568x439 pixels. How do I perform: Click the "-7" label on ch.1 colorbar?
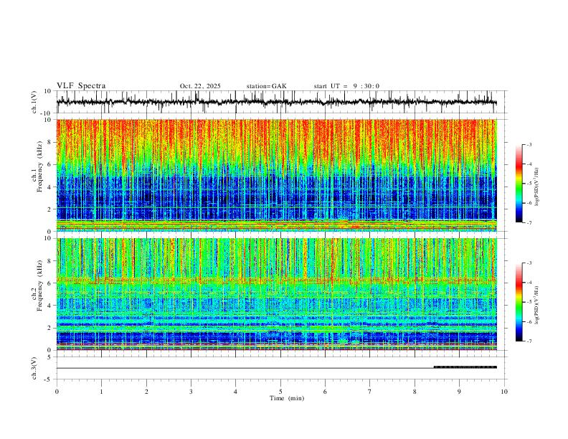[529, 223]
